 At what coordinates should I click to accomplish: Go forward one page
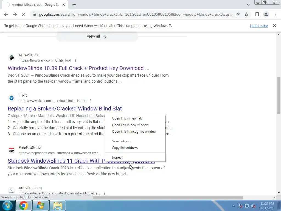click(x=15, y=14)
